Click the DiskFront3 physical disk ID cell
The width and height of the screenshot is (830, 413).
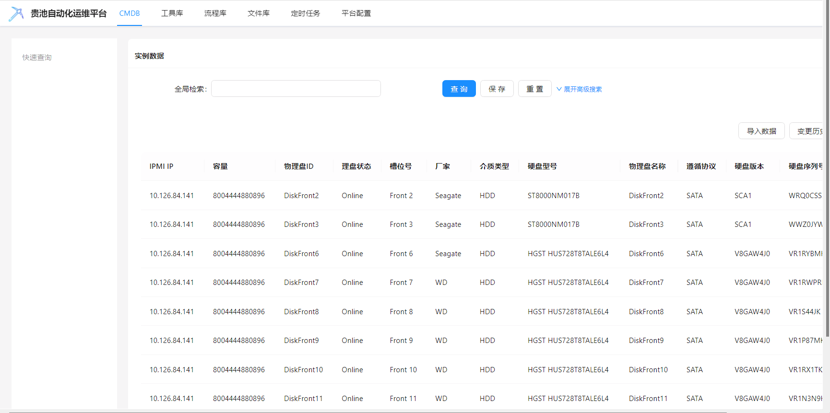click(x=301, y=224)
